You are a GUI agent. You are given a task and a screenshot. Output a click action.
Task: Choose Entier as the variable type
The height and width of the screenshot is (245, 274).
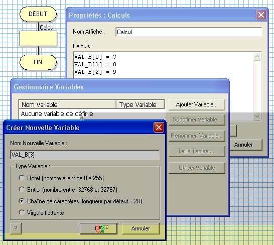coord(22,189)
